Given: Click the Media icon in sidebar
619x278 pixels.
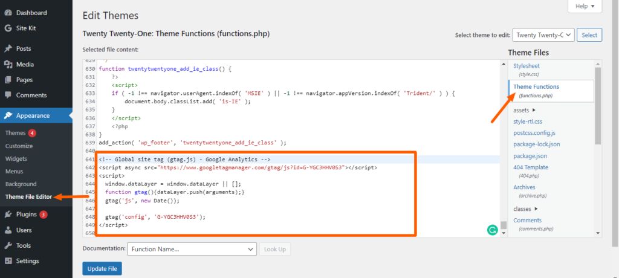Looking at the screenshot, I should 8,65.
